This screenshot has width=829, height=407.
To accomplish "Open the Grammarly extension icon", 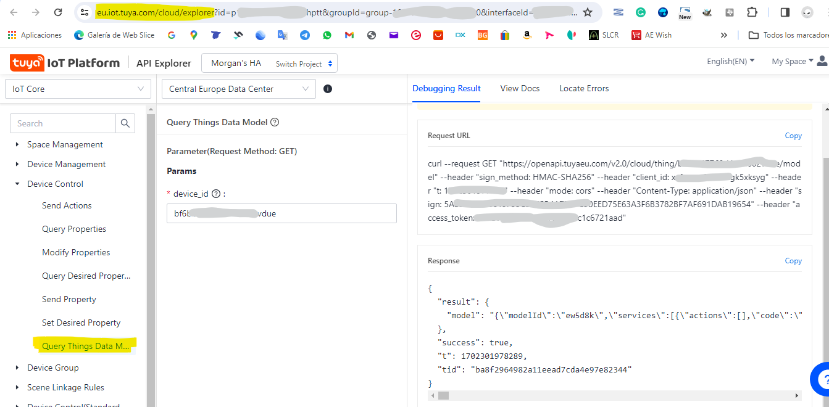I will pos(641,12).
